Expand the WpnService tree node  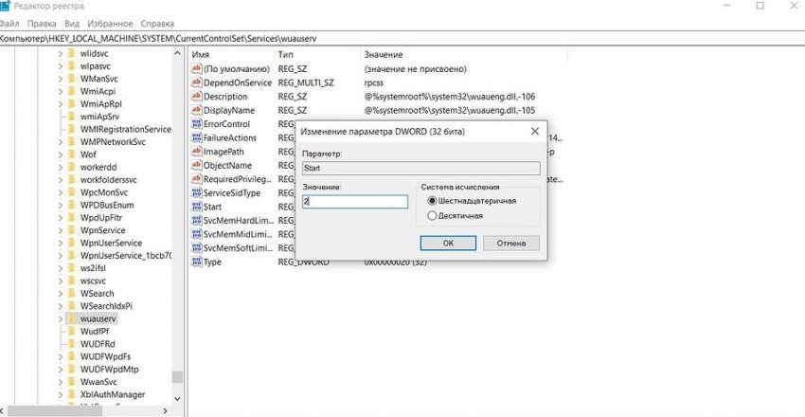pyautogui.click(x=60, y=230)
